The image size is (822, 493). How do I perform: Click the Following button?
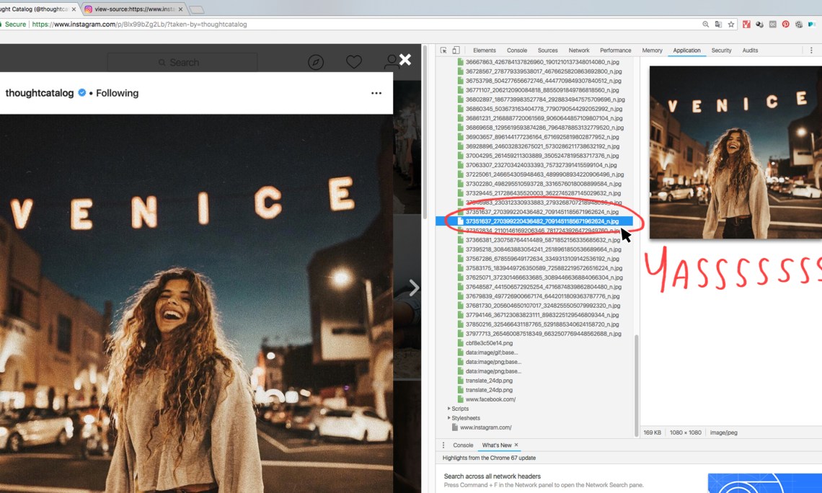118,93
